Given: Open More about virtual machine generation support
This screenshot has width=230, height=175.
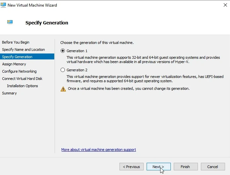Looking at the screenshot, I should coord(99,150).
